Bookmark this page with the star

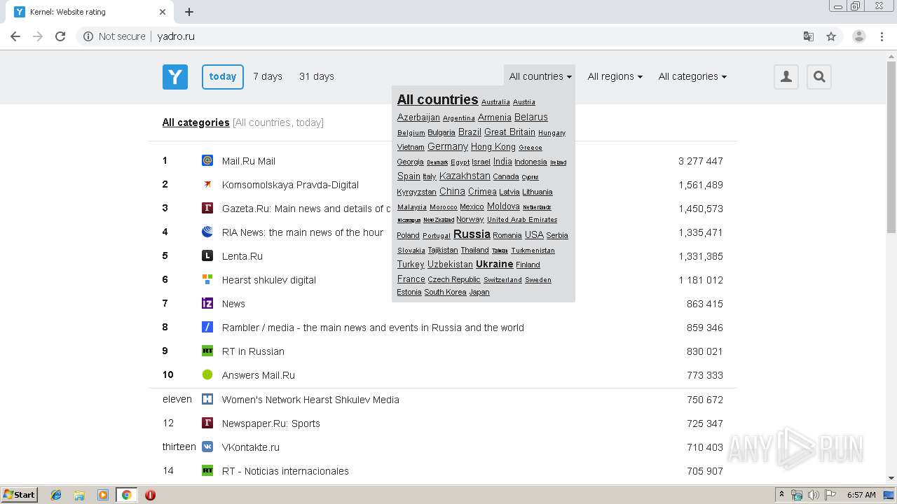coord(831,36)
